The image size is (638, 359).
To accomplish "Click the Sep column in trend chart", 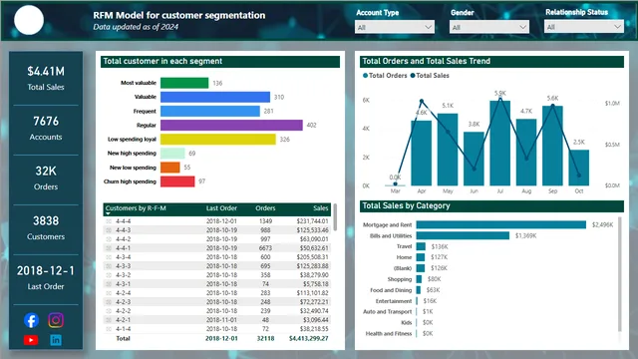I will tap(552, 146).
